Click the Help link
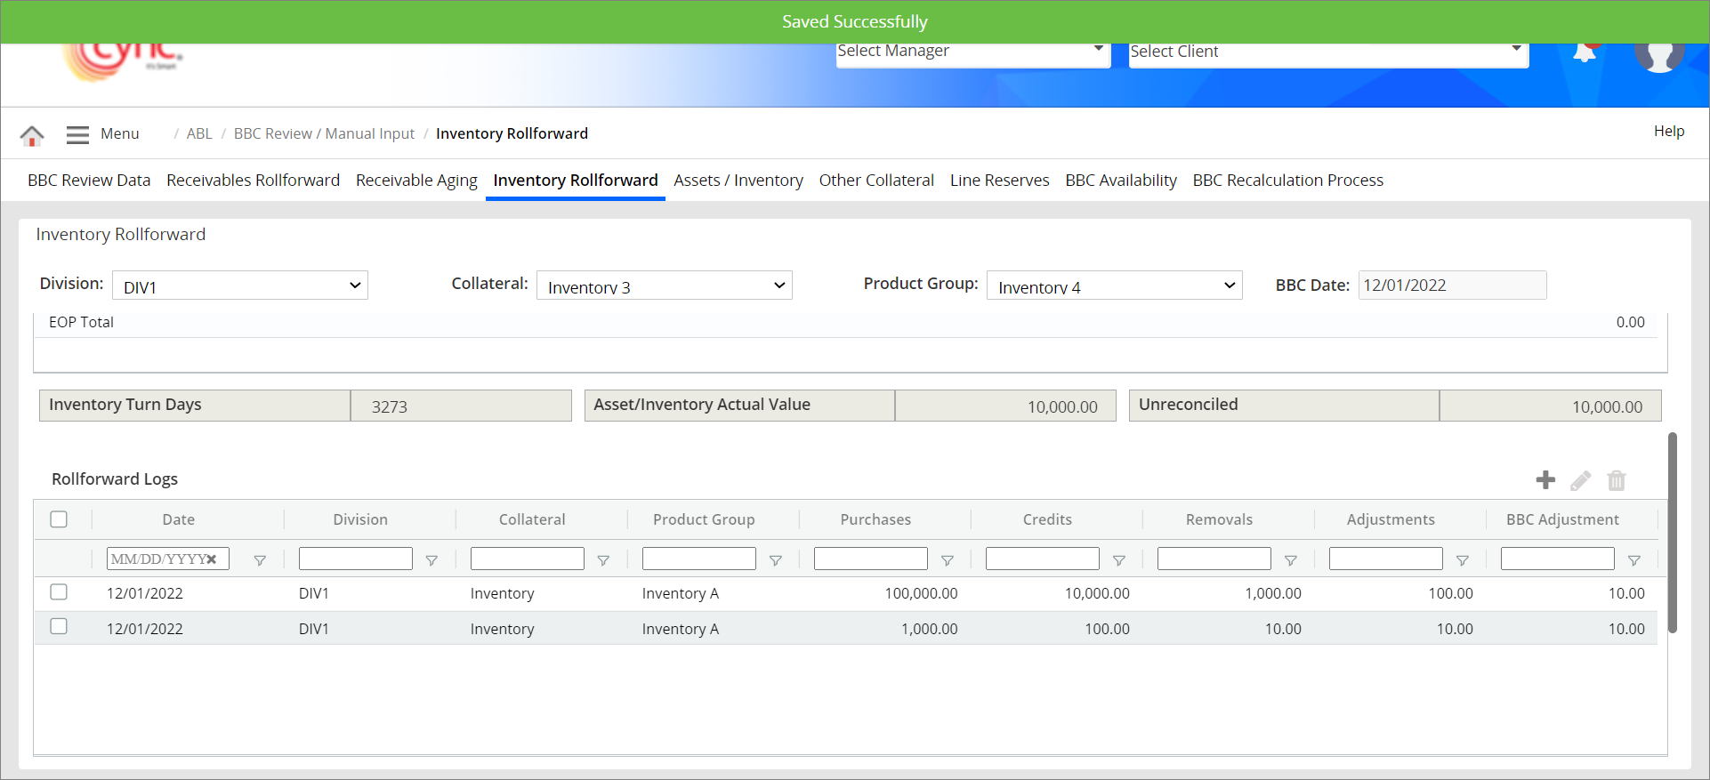Viewport: 1710px width, 780px height. pos(1668,132)
